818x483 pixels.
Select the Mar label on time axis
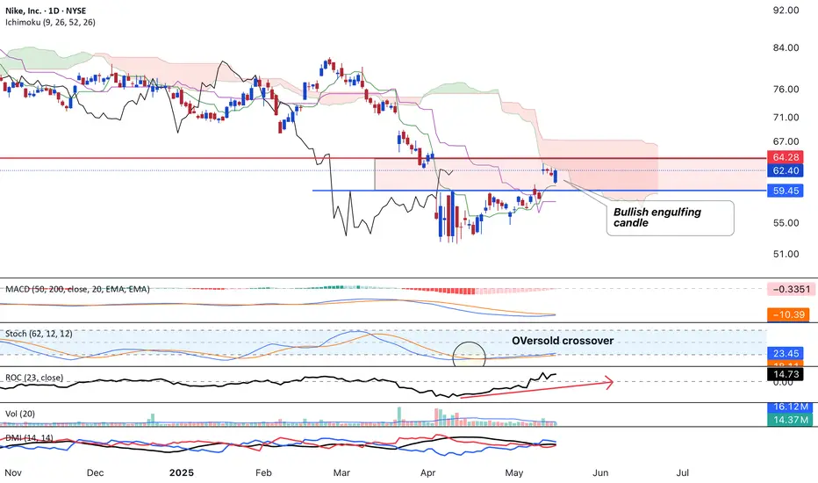point(341,472)
